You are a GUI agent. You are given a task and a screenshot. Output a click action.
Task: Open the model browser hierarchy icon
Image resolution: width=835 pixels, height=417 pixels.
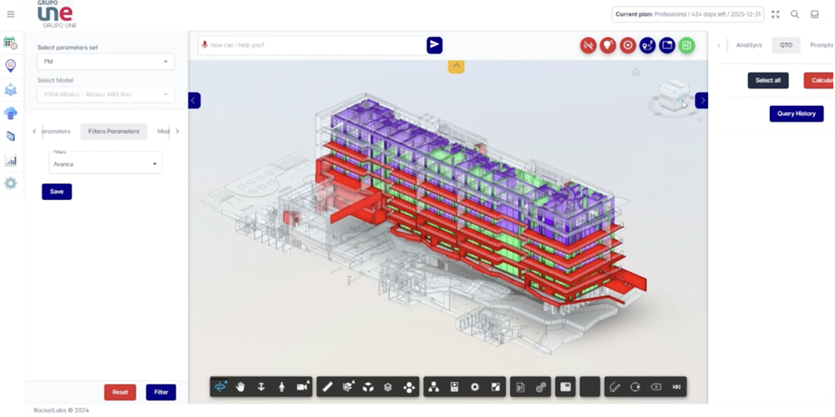coord(434,387)
